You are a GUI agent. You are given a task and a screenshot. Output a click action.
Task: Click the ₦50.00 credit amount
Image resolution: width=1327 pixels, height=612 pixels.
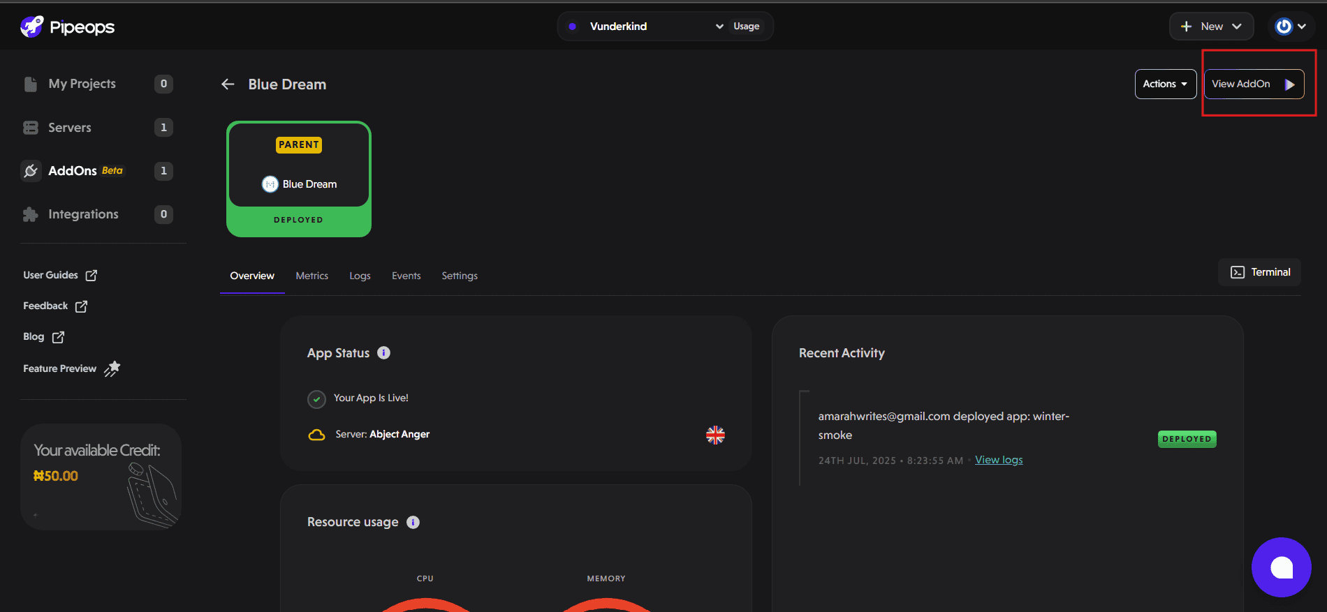click(x=56, y=476)
